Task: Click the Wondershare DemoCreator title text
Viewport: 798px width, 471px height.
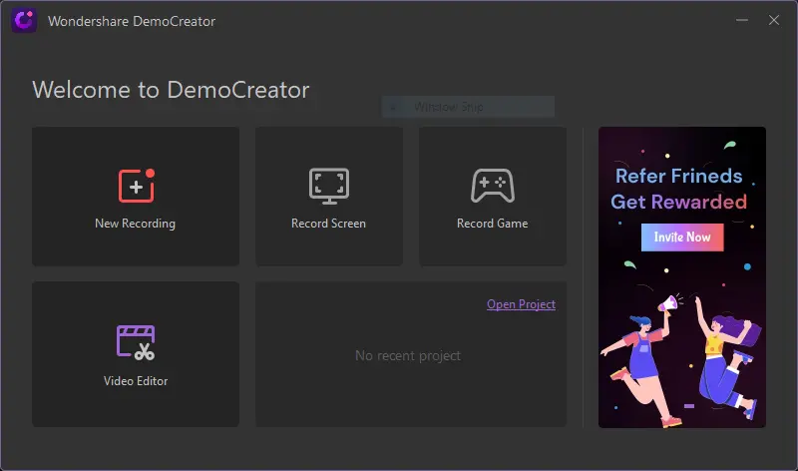Action: (x=132, y=21)
